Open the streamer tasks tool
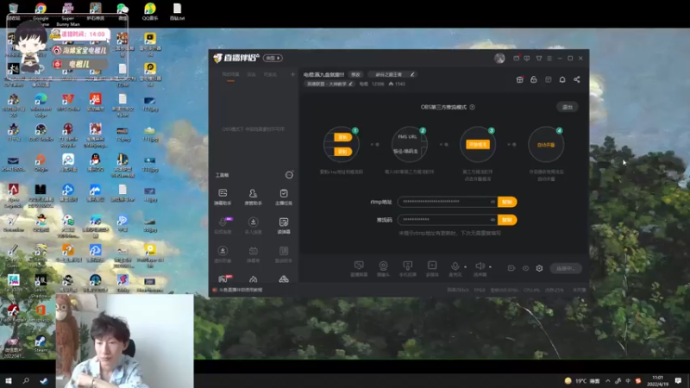This screenshot has height=388, width=690. tap(284, 197)
